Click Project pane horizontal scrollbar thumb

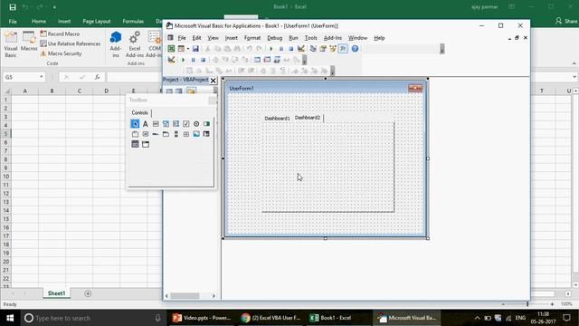pos(185,296)
